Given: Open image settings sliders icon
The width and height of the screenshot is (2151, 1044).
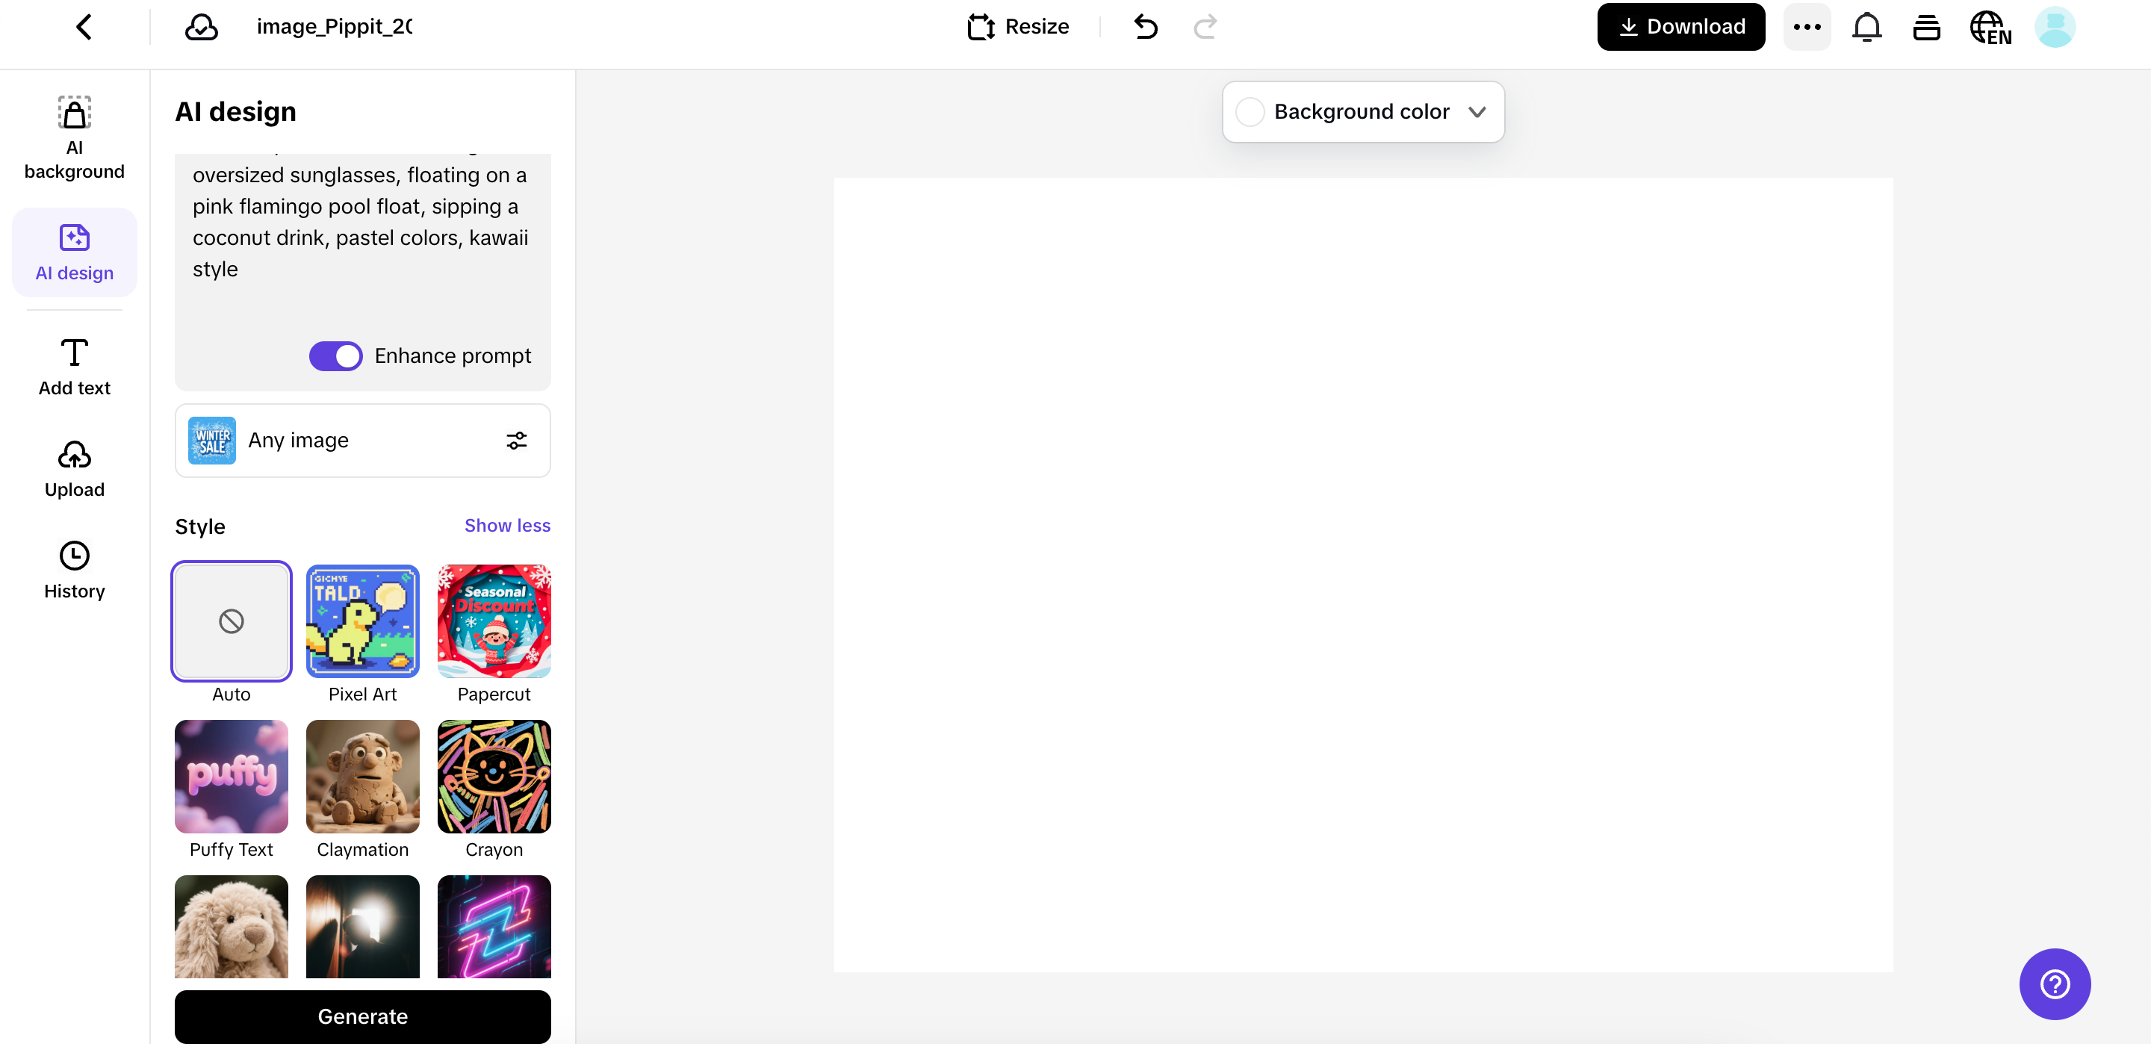Looking at the screenshot, I should (516, 440).
